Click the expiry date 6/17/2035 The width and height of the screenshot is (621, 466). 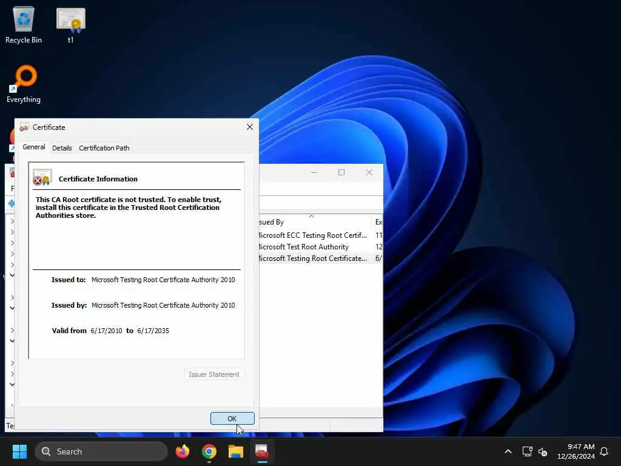[153, 331]
